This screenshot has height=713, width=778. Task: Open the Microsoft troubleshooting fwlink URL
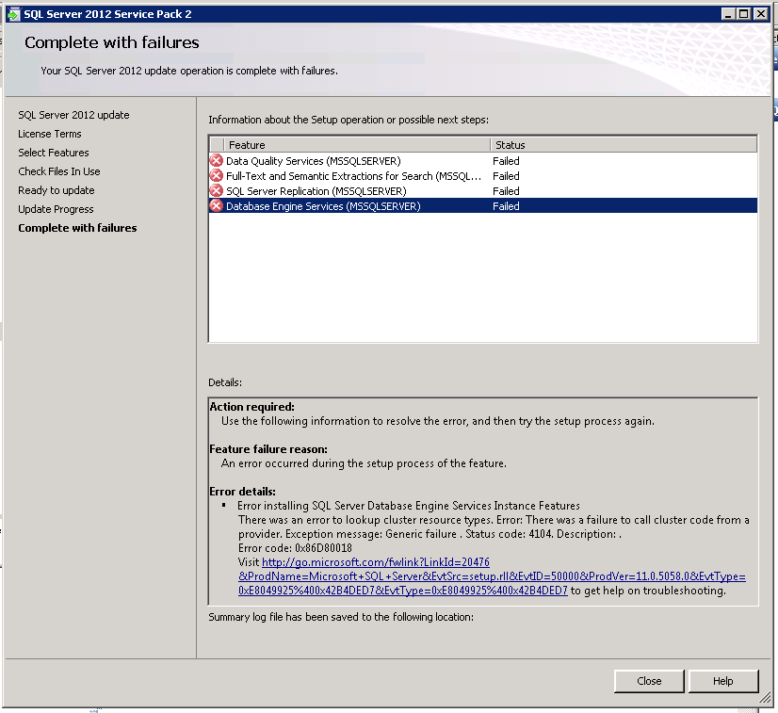pyautogui.click(x=492, y=576)
